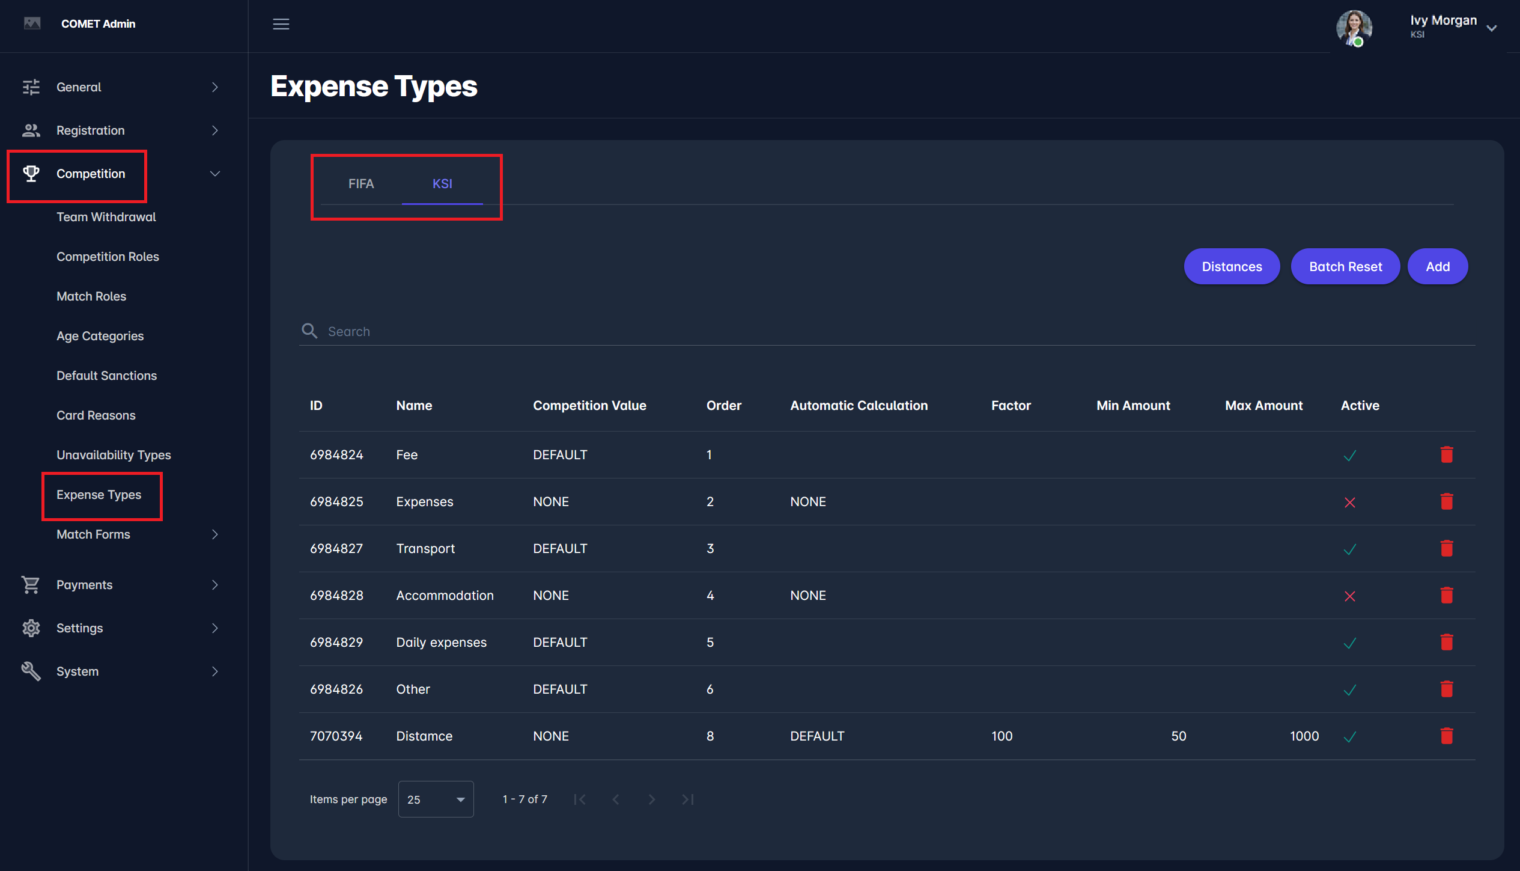Toggle active checkmark for Transport row

coord(1349,549)
